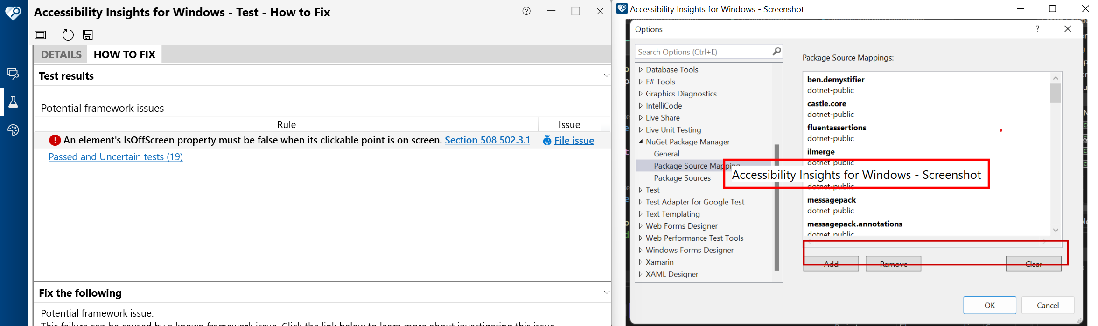1098x326 pixels.
Task: Select the Test flask sidebar icon
Action: click(x=13, y=102)
